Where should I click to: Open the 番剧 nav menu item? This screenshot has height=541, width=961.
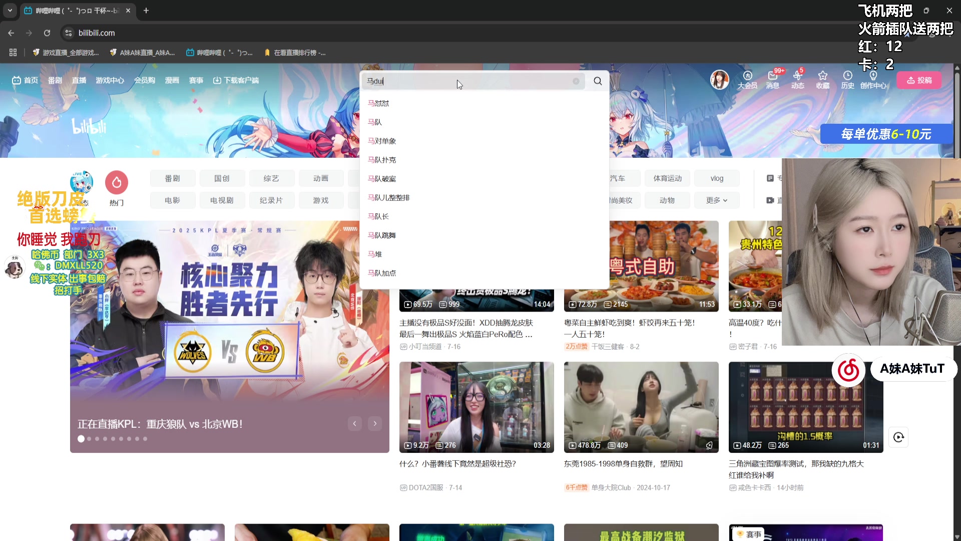click(x=55, y=80)
